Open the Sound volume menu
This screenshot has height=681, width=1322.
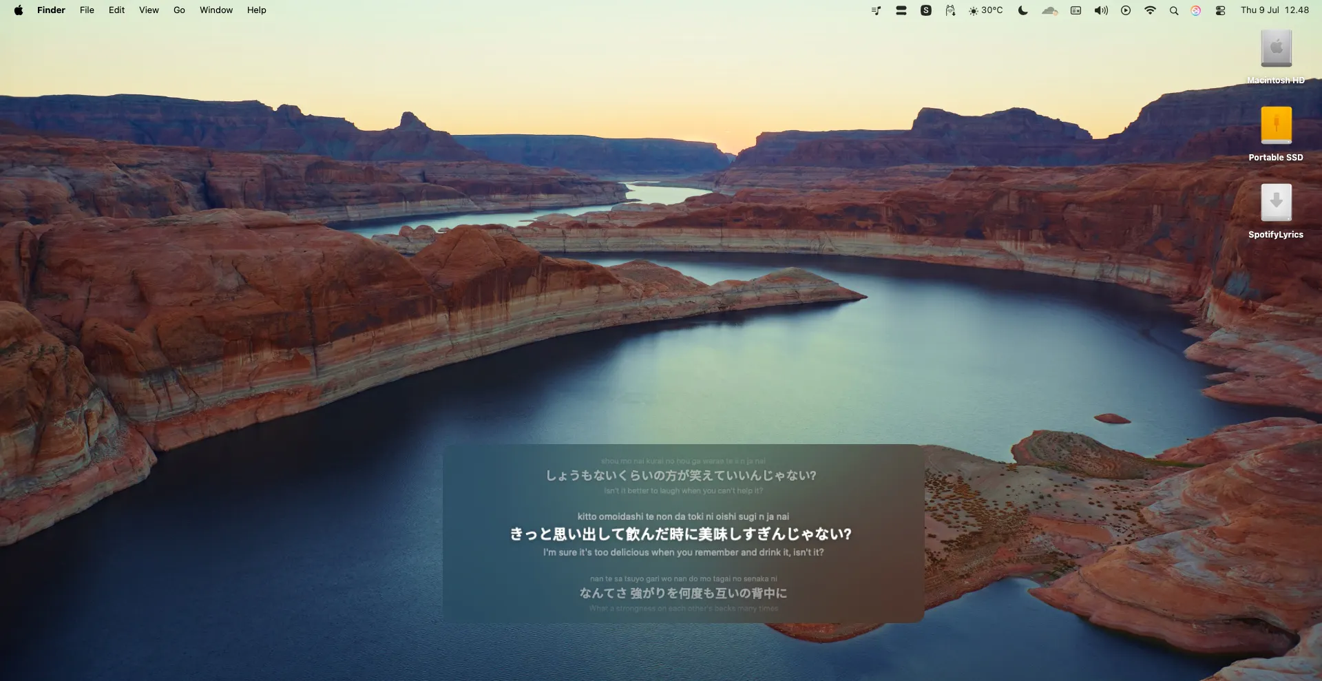(1101, 10)
